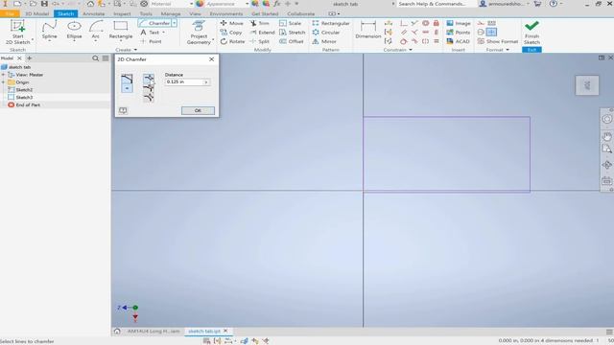This screenshot has height=345, width=614.
Task: Expand the View: Master node
Action: pyautogui.click(x=4, y=75)
